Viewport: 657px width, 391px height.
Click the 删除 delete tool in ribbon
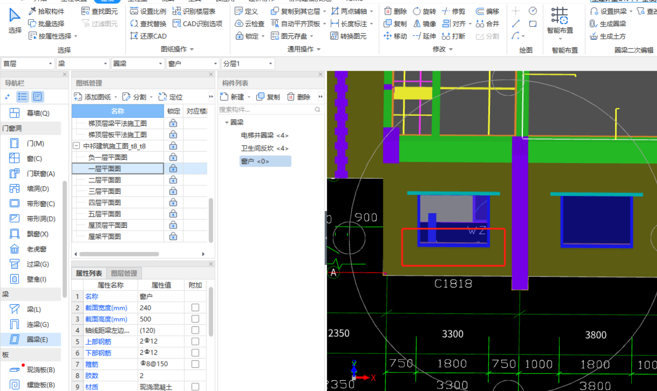(x=395, y=11)
